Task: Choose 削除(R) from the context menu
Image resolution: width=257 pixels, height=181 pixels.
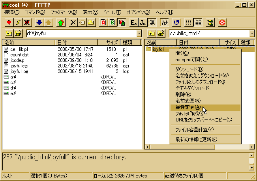Action: point(183,95)
